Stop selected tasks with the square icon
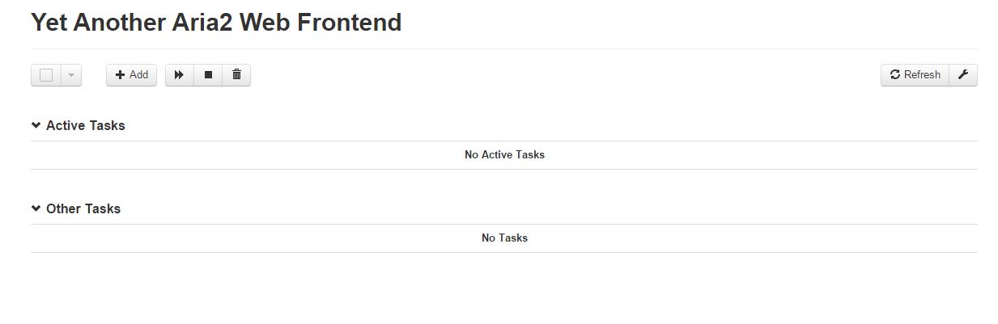 208,75
